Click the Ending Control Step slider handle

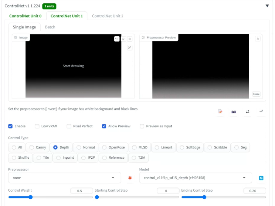point(204,197)
